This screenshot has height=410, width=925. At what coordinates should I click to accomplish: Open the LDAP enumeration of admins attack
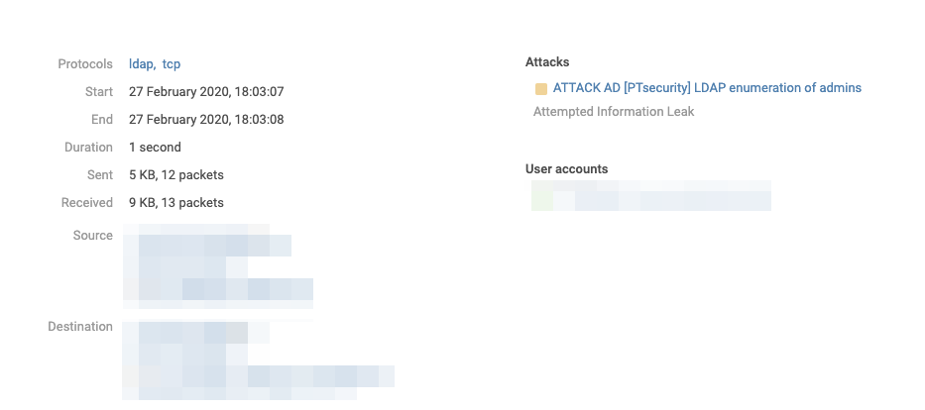[707, 88]
